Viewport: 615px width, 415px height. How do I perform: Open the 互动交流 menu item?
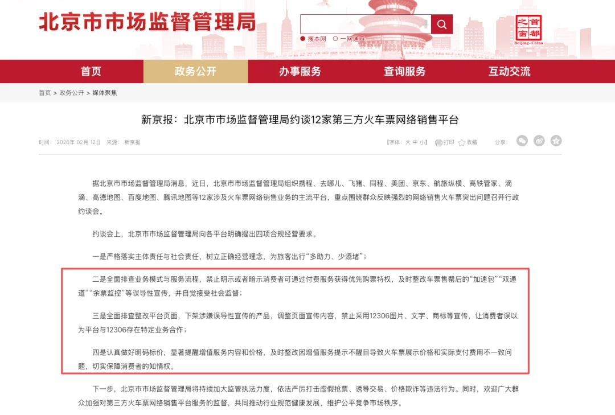[x=509, y=71]
